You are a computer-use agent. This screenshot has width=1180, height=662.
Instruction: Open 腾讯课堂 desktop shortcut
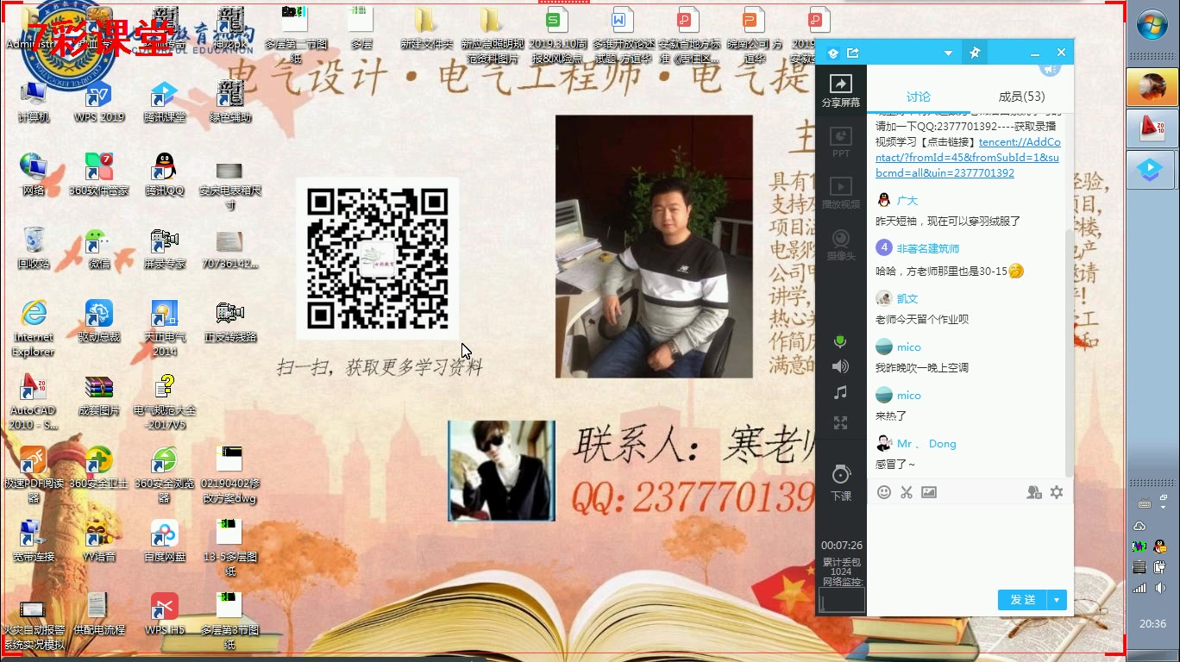(165, 101)
